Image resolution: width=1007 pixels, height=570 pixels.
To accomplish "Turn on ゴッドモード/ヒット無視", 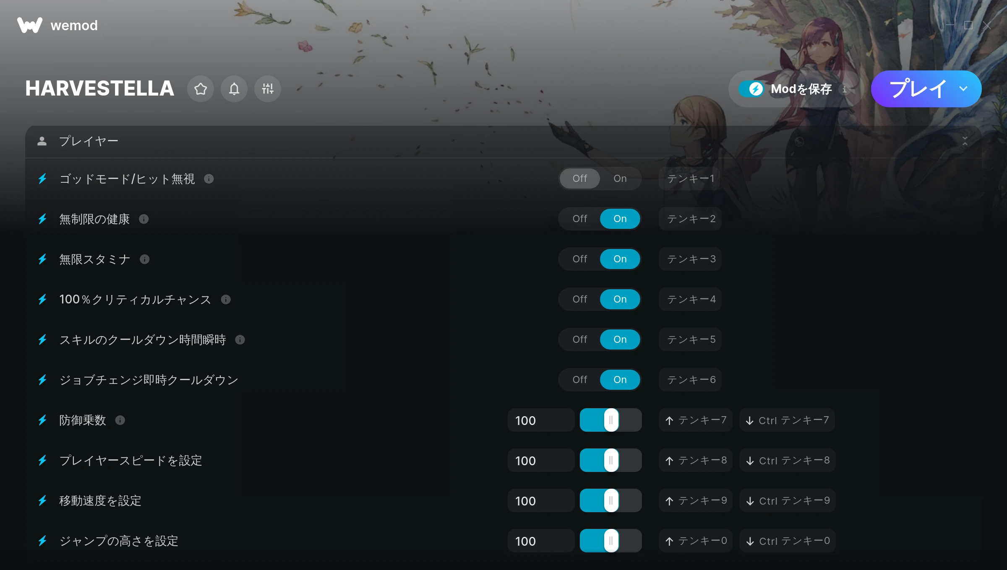I will [620, 179].
